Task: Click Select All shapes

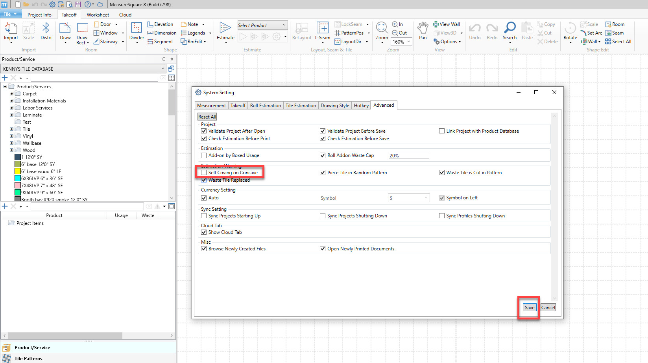Action: [618, 42]
